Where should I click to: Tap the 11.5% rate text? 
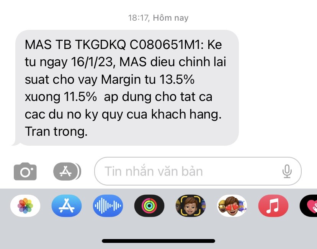80,97
